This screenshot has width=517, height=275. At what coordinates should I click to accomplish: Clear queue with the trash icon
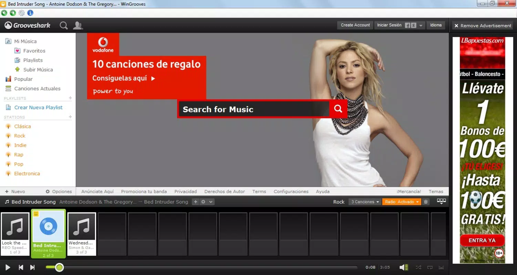click(x=426, y=202)
